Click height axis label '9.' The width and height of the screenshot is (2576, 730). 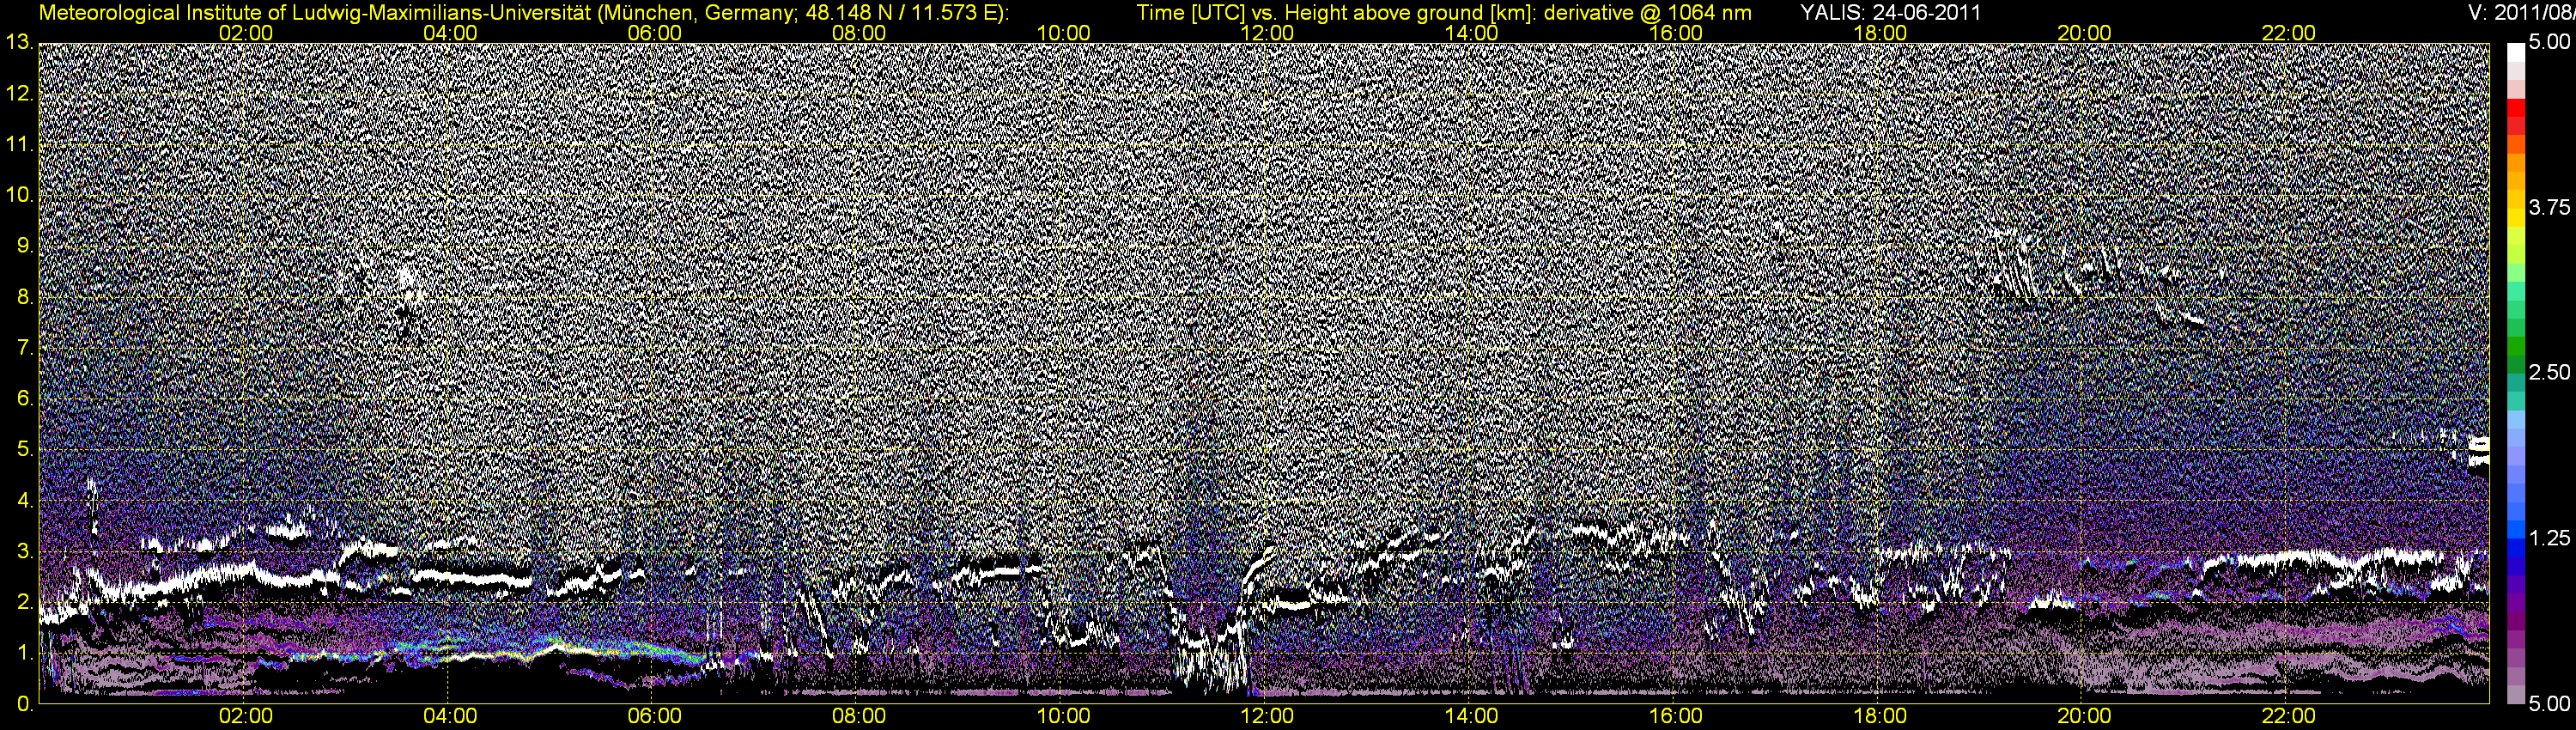pyautogui.click(x=25, y=246)
